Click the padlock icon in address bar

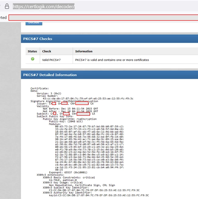click(x=7, y=6)
